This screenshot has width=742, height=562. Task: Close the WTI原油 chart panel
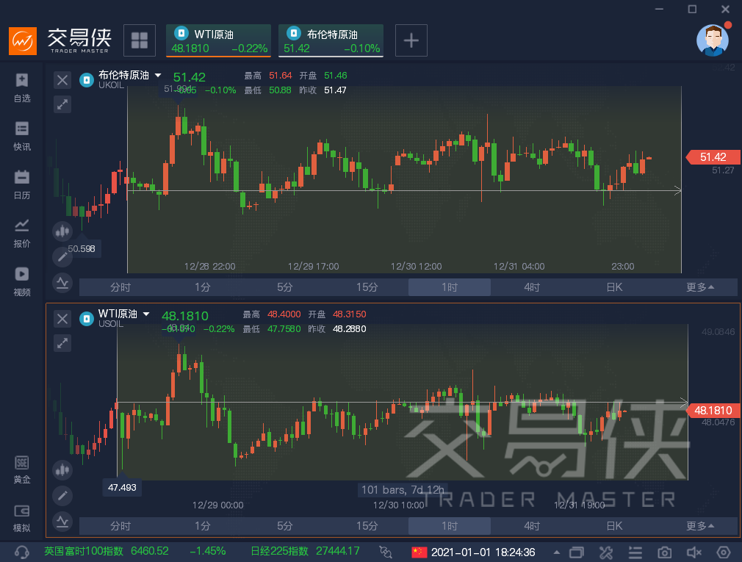pyautogui.click(x=62, y=318)
